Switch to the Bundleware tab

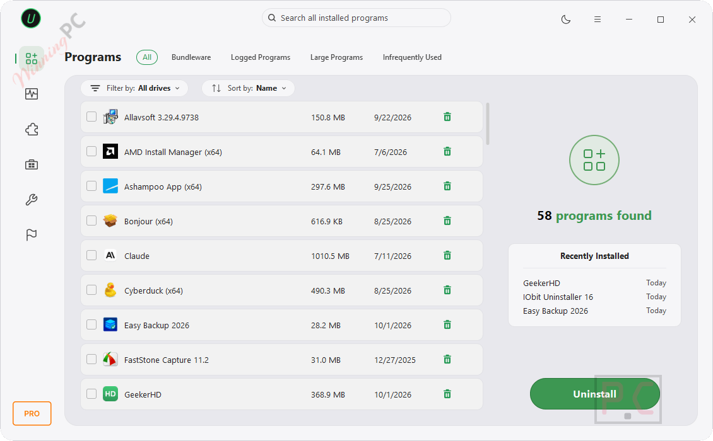click(191, 57)
